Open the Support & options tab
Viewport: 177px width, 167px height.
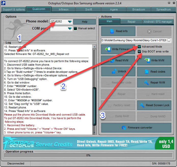pos(14,9)
